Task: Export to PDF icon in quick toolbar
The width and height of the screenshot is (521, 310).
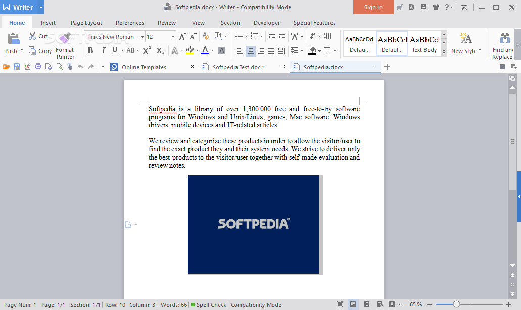Action: [27, 67]
